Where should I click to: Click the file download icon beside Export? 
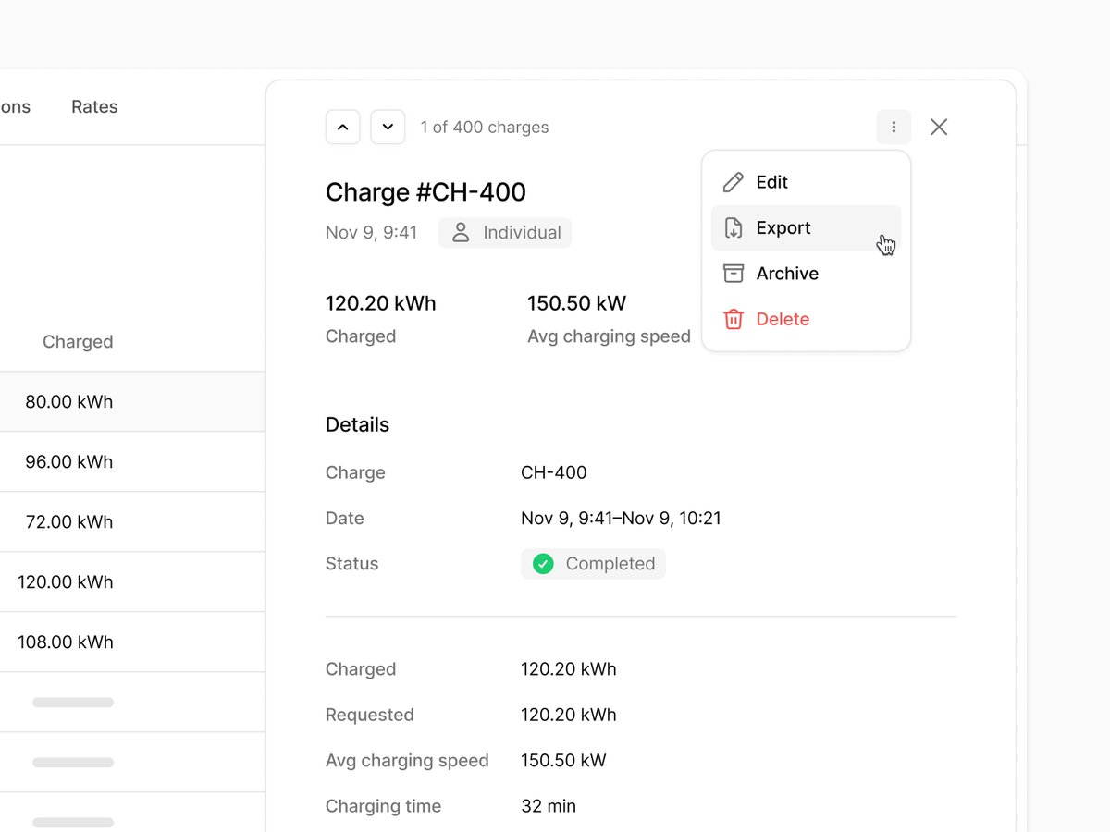point(734,227)
